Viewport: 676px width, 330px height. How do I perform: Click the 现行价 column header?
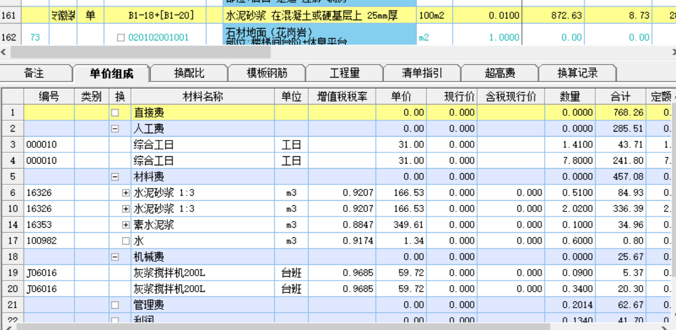(x=452, y=97)
